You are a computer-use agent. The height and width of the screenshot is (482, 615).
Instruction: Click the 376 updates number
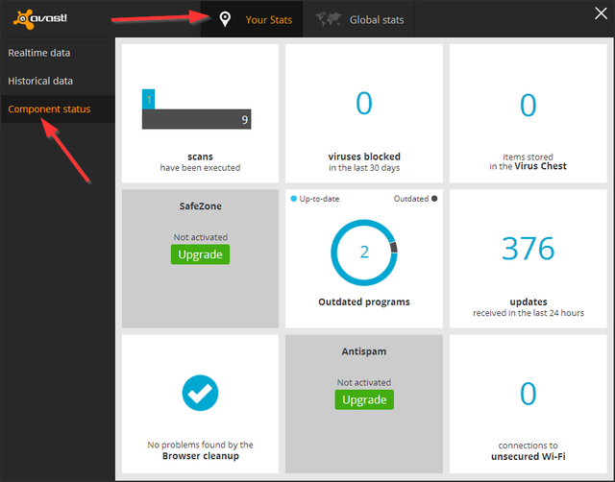528,249
